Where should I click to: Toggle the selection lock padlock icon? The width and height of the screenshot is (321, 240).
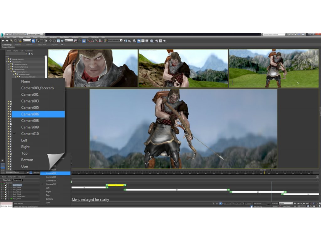click(217, 203)
